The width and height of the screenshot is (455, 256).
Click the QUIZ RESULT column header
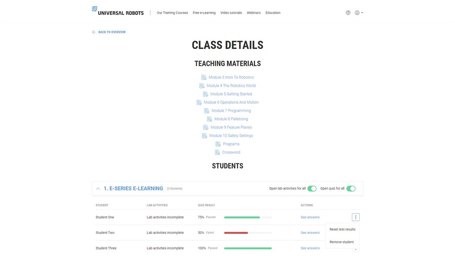[206, 205]
